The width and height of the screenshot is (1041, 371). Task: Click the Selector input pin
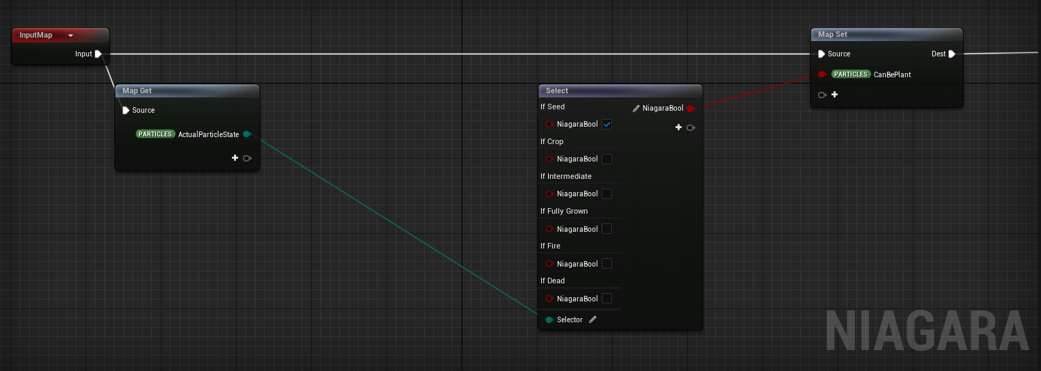pyautogui.click(x=549, y=319)
